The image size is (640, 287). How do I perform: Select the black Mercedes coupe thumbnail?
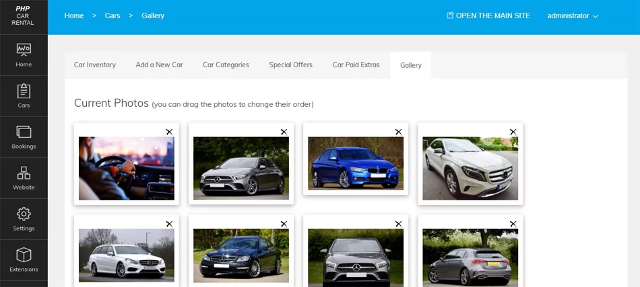[241, 255]
